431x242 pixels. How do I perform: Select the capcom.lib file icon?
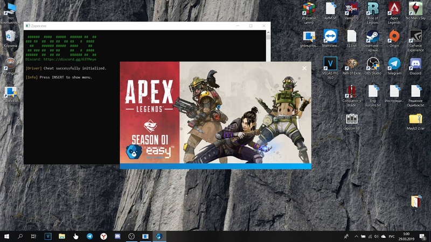352,122
